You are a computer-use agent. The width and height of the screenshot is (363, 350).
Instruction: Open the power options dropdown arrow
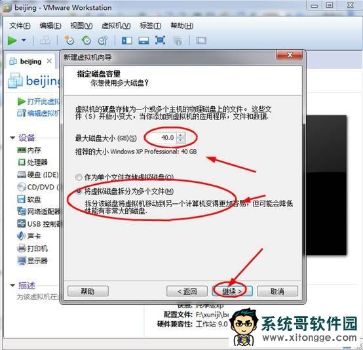24,40
